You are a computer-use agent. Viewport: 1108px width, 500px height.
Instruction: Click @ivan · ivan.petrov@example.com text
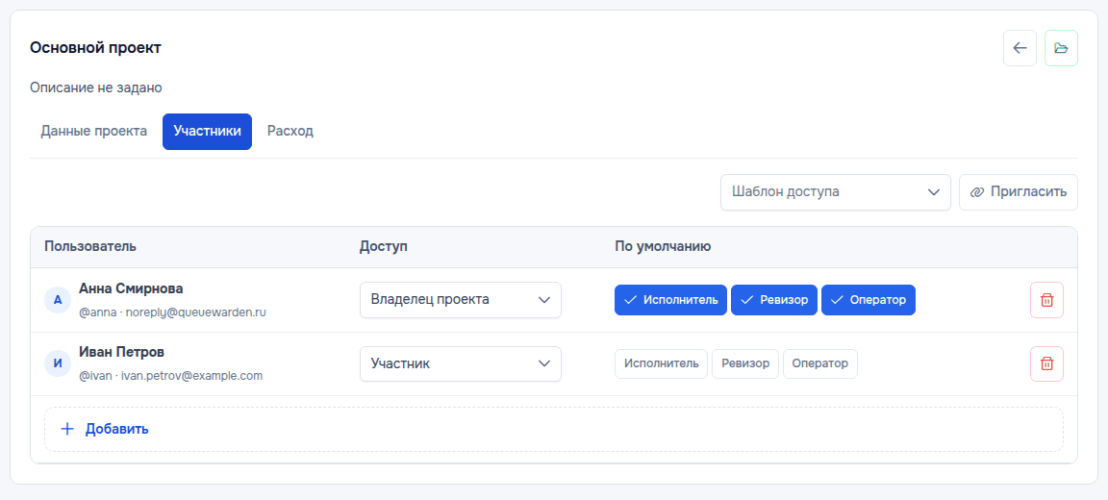[x=170, y=376]
